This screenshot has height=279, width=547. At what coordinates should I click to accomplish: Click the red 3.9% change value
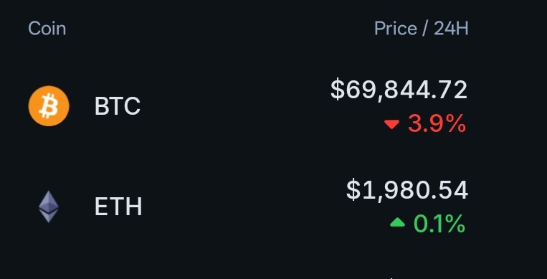coord(437,123)
